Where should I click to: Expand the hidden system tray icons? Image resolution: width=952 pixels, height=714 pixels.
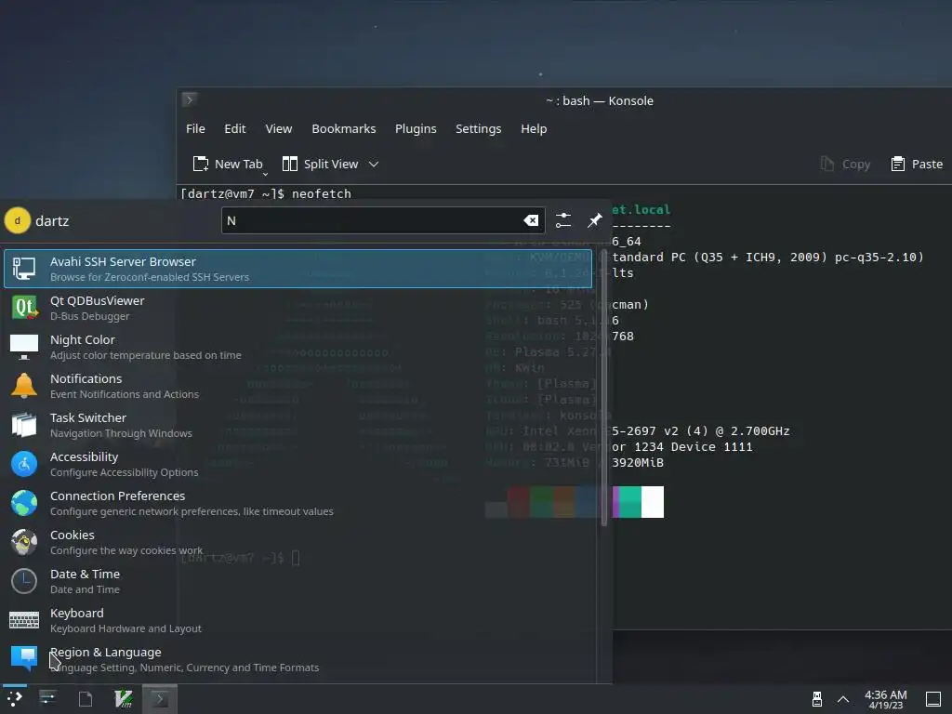tap(843, 699)
